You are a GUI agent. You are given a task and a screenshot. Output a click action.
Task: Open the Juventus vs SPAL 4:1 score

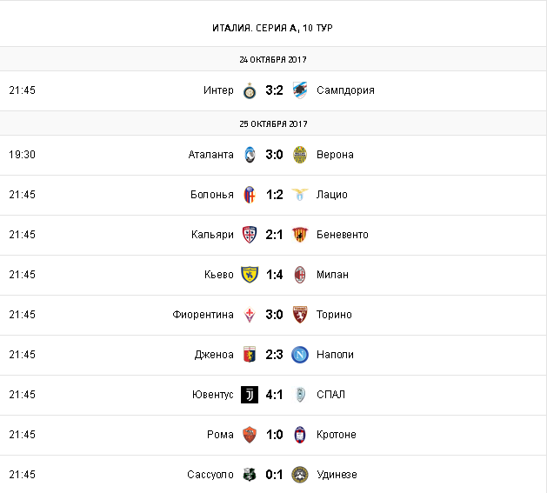275,395
